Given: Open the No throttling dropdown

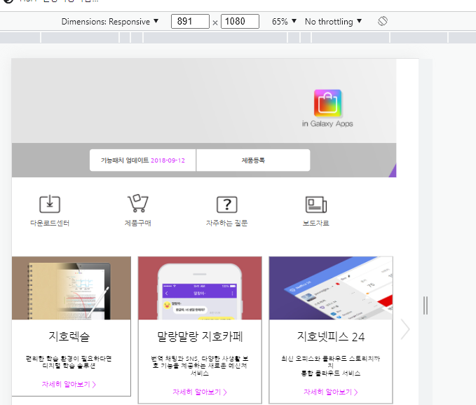Looking at the screenshot, I should [x=333, y=22].
